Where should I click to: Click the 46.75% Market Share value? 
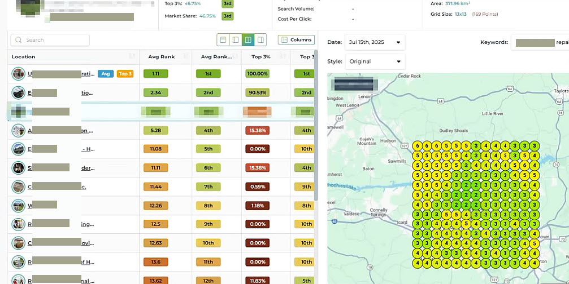pos(207,16)
